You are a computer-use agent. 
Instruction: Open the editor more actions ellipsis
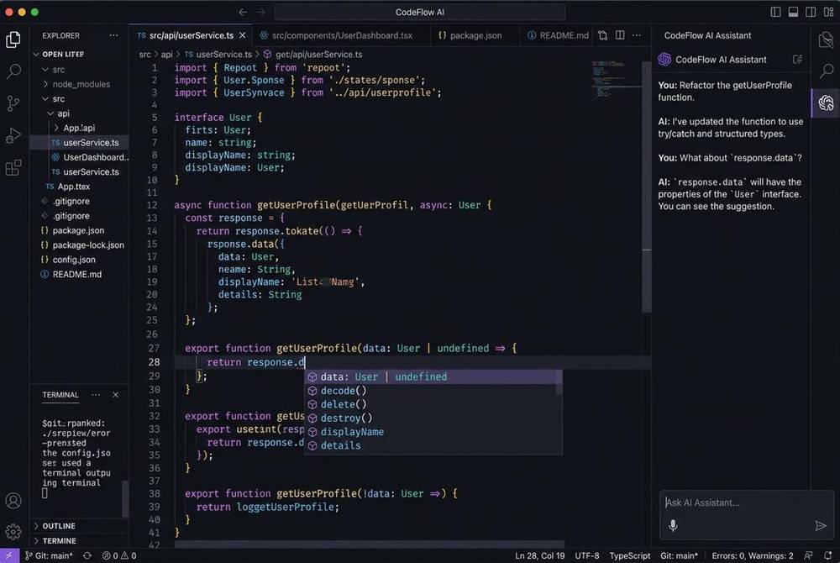[637, 35]
